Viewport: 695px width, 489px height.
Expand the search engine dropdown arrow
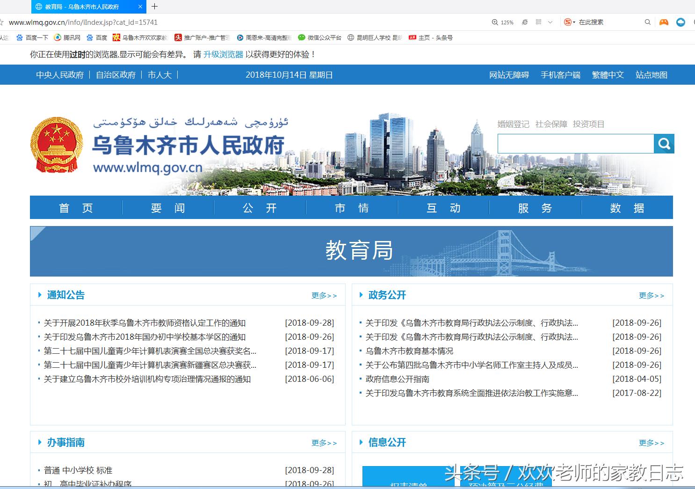point(574,22)
